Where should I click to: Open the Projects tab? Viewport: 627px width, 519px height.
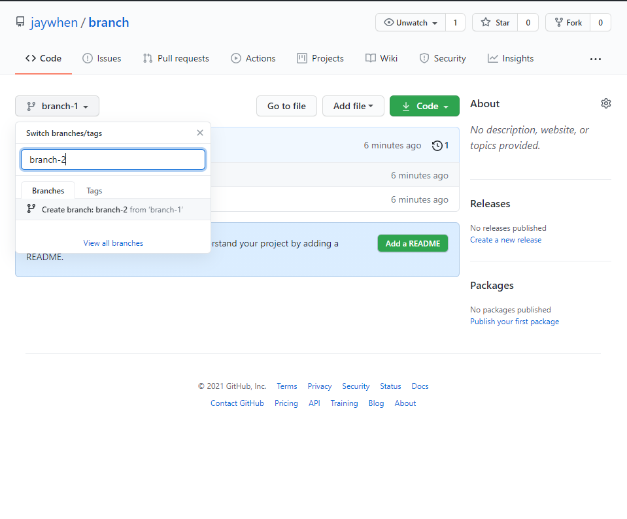pos(320,58)
